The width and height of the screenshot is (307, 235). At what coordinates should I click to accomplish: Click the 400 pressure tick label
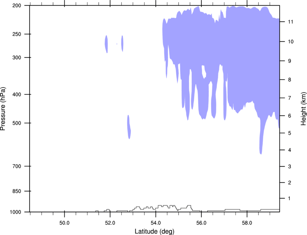click(x=17, y=94)
